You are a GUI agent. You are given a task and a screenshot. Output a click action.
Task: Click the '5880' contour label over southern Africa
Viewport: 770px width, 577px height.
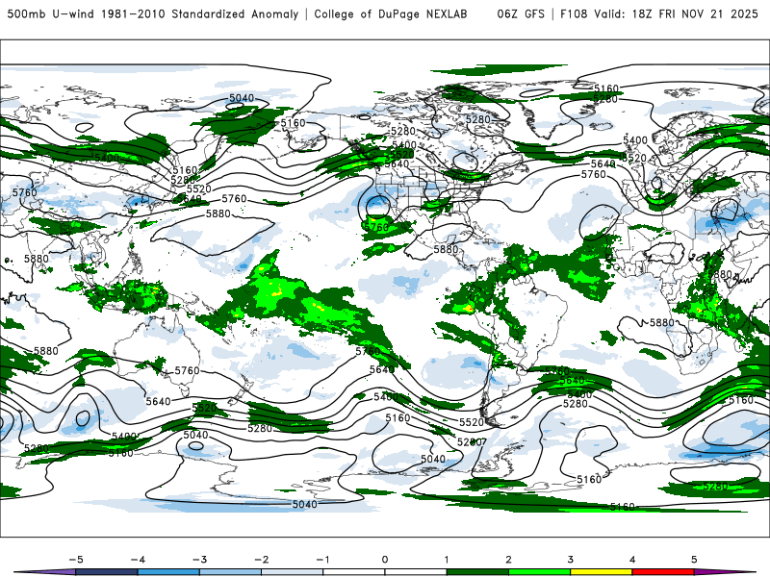(662, 322)
